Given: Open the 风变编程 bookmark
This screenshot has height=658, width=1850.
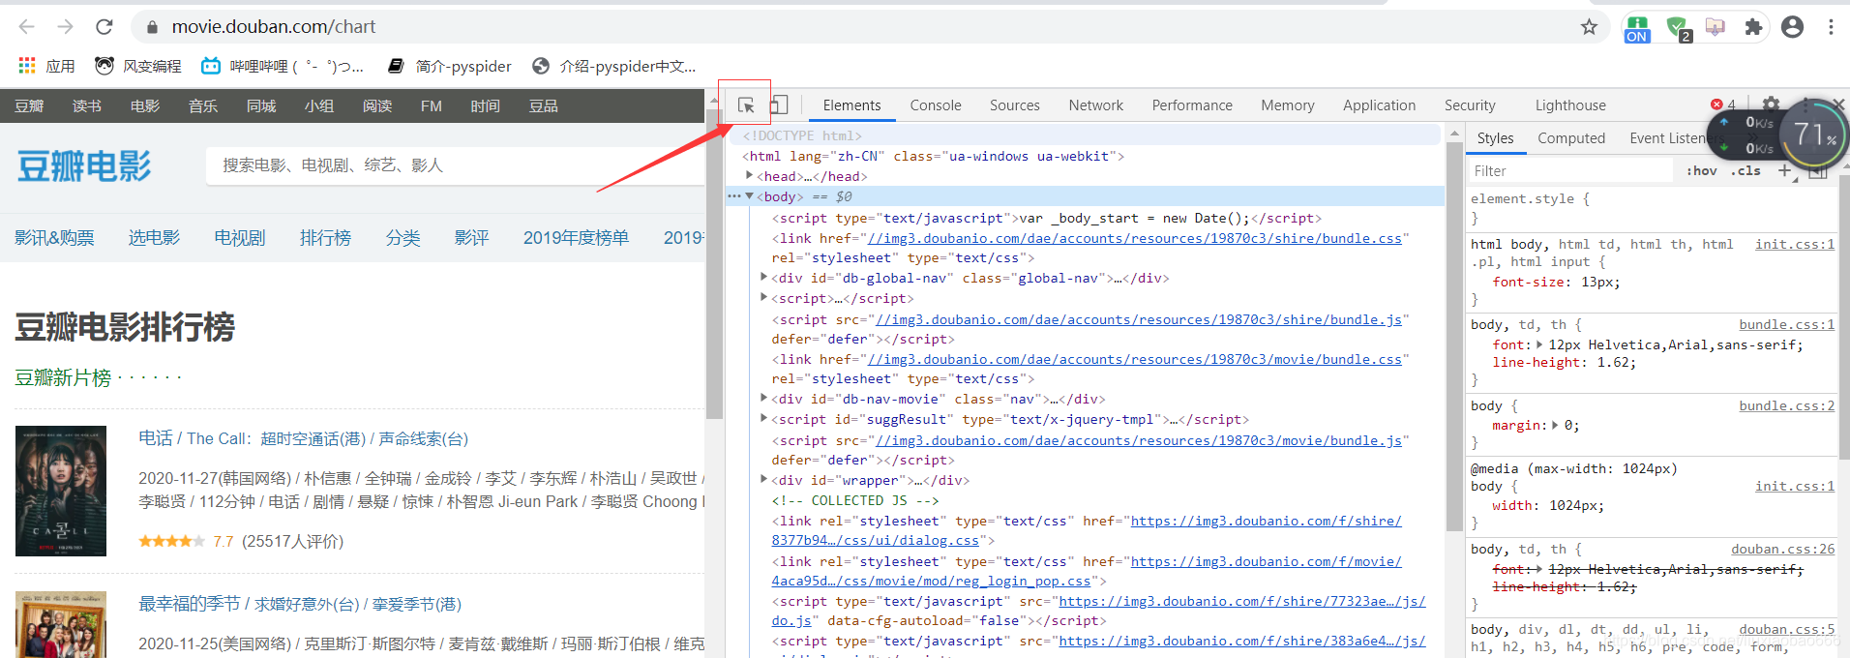Looking at the screenshot, I should [138, 66].
